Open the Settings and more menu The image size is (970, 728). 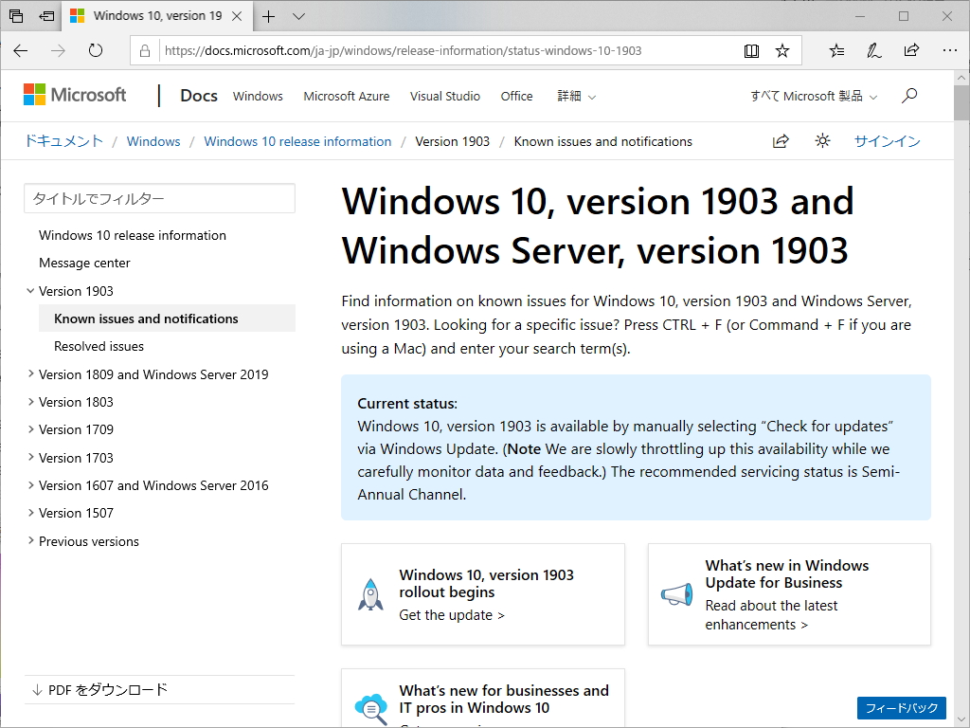pos(948,50)
